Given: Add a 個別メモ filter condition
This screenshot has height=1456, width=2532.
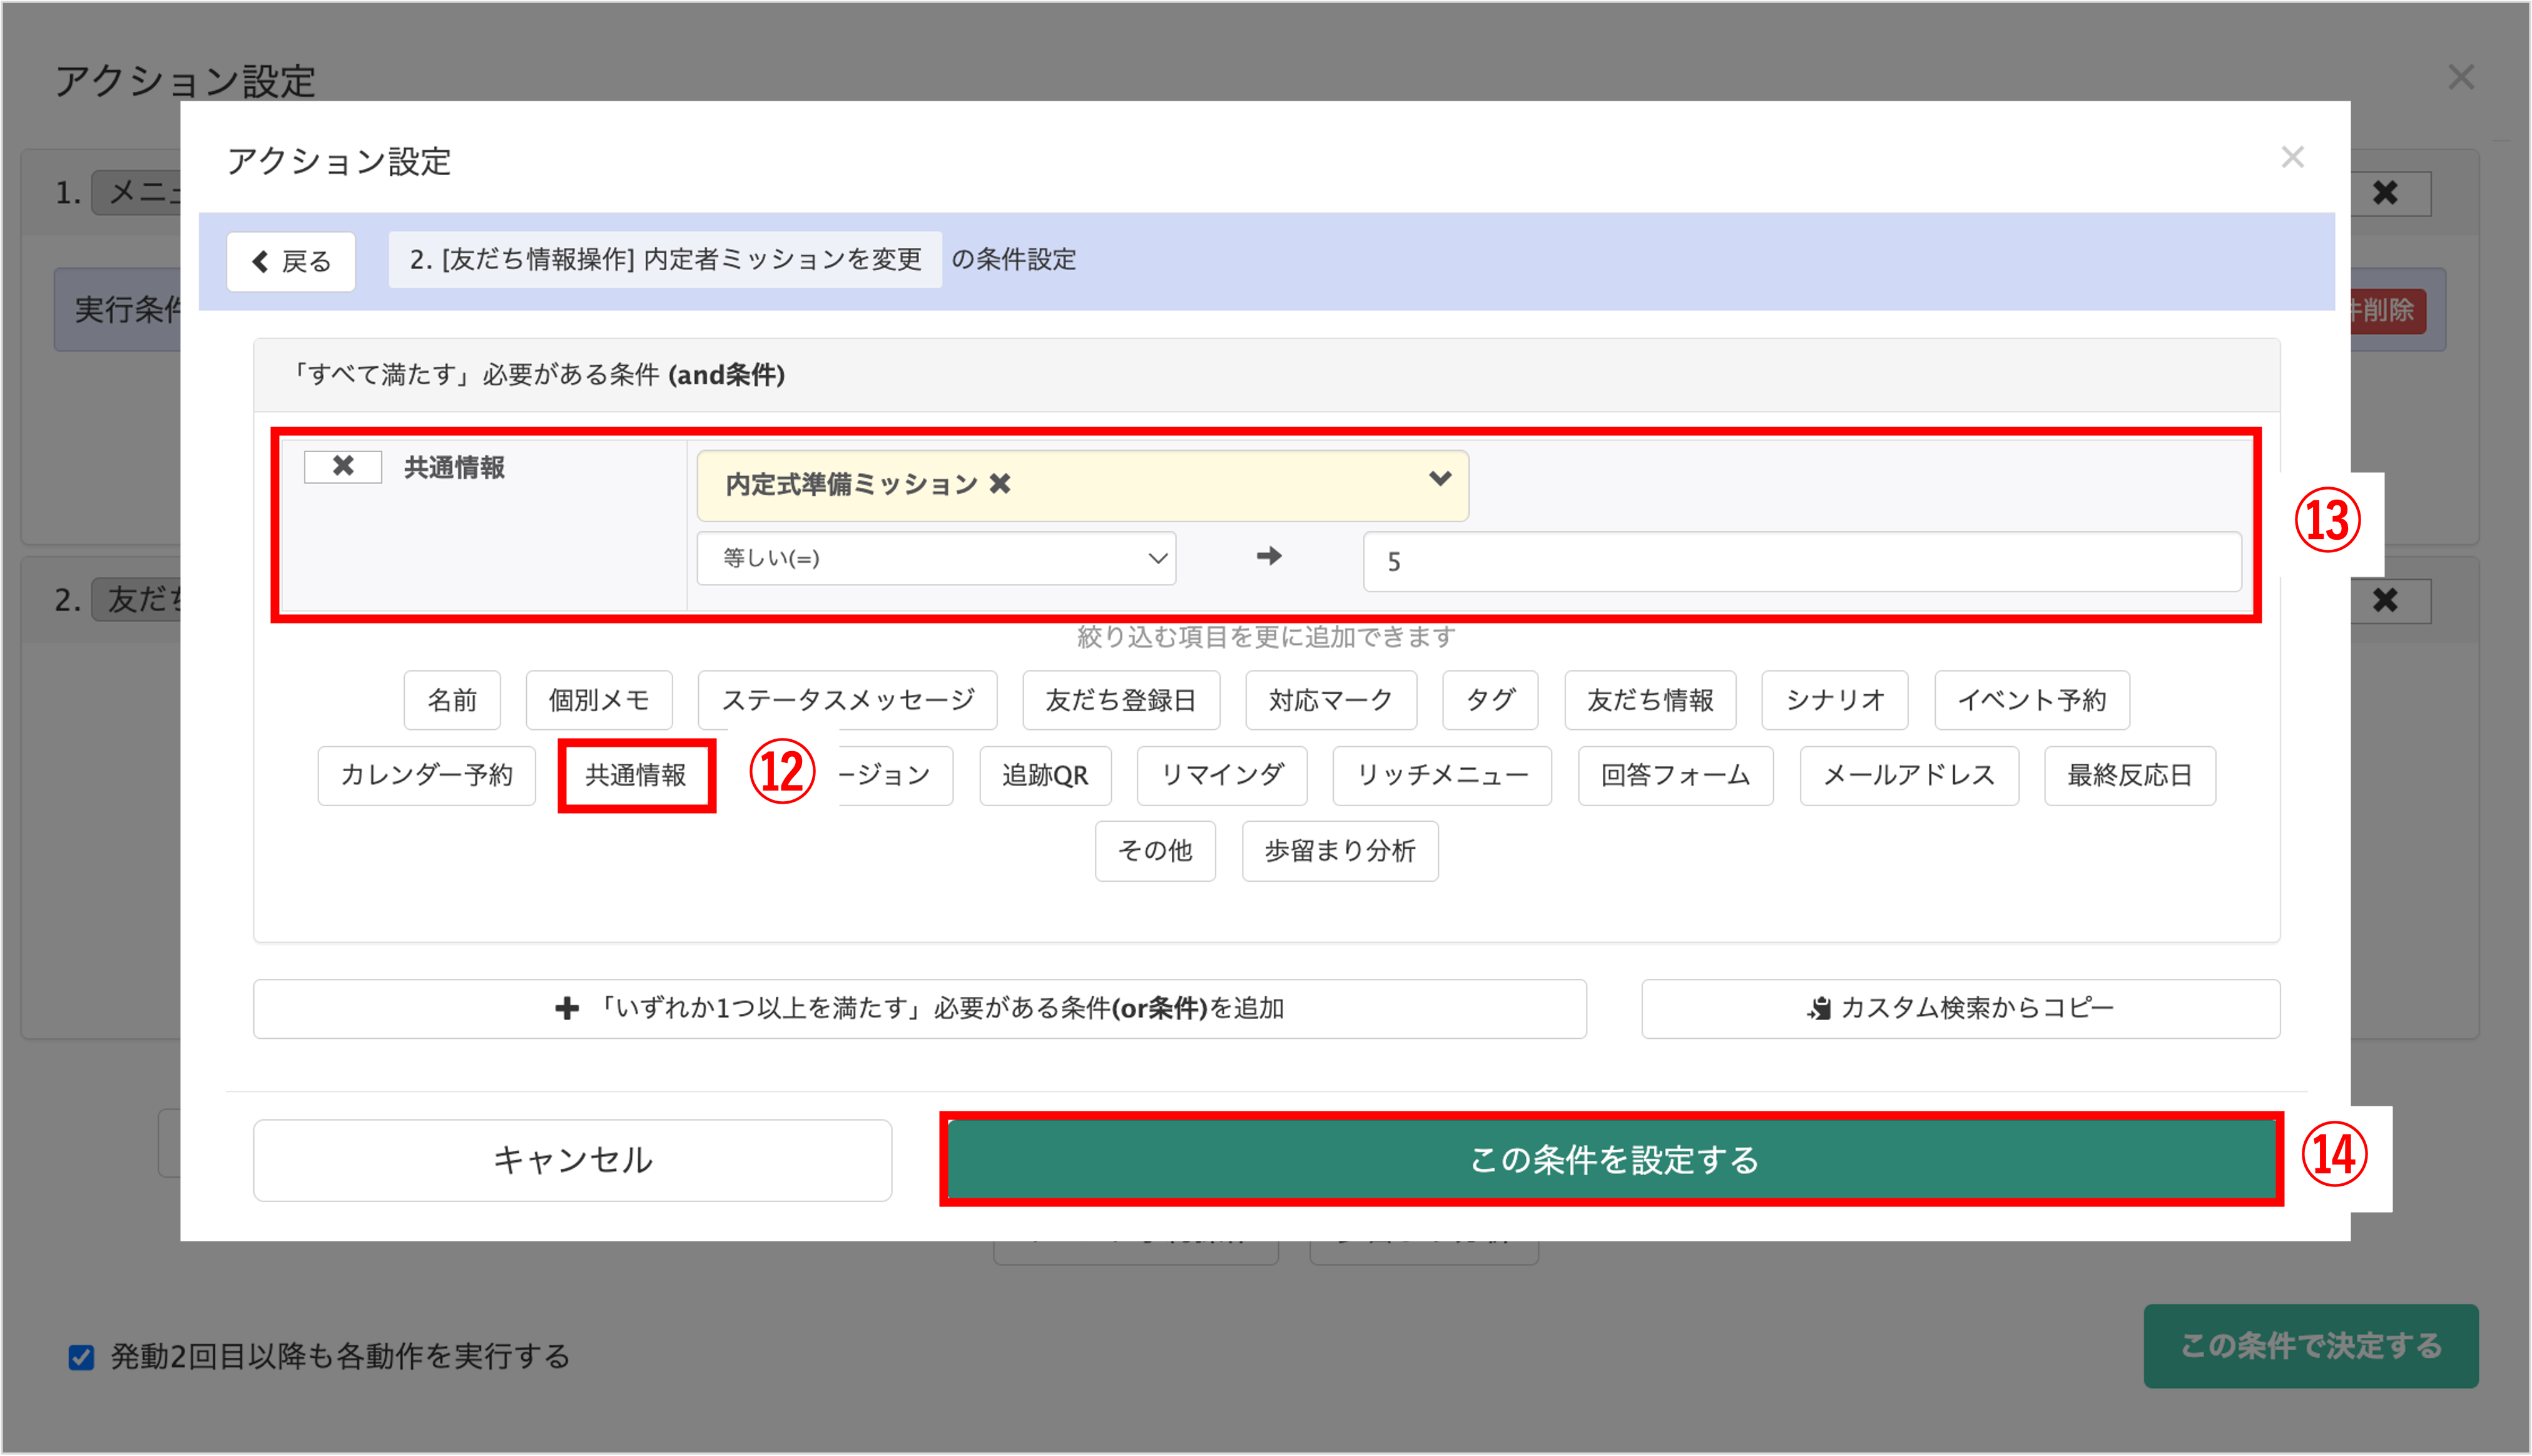Looking at the screenshot, I should [599, 700].
